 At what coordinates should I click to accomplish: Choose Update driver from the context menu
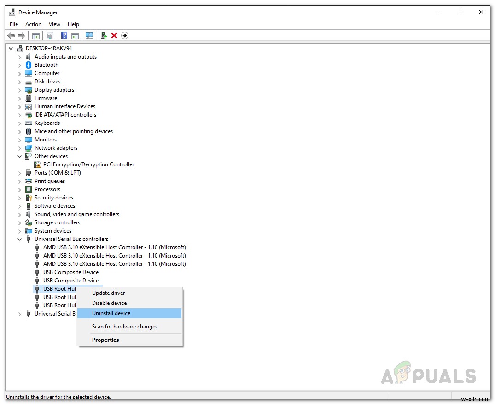click(x=109, y=293)
